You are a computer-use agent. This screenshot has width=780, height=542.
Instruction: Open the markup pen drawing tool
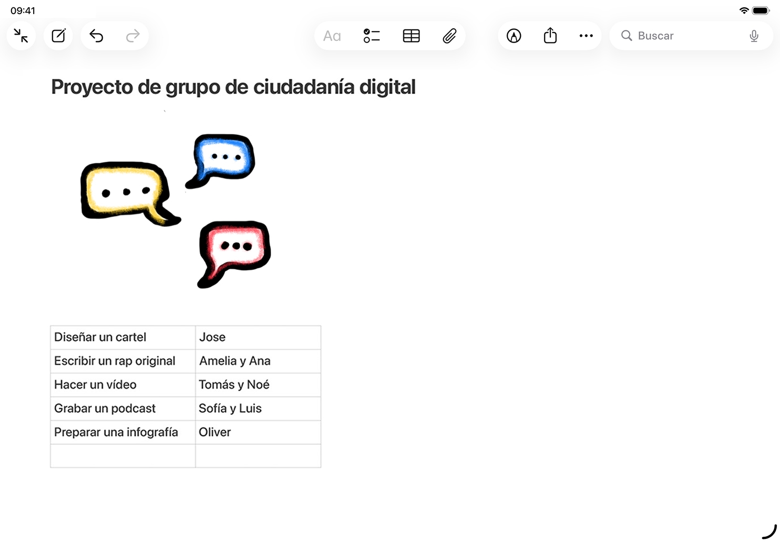pyautogui.click(x=514, y=36)
